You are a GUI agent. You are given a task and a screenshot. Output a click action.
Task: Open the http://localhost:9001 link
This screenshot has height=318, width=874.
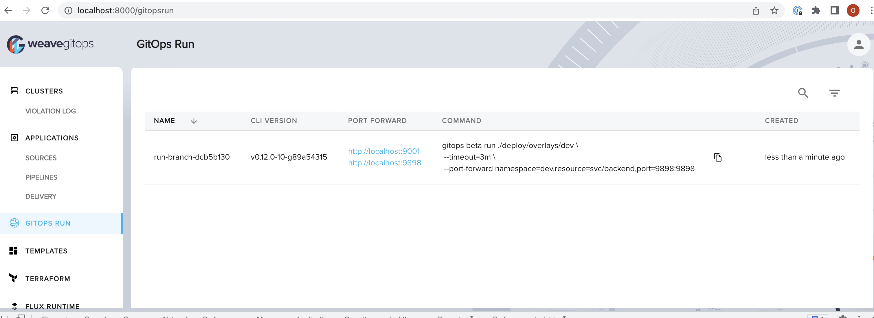click(x=384, y=151)
